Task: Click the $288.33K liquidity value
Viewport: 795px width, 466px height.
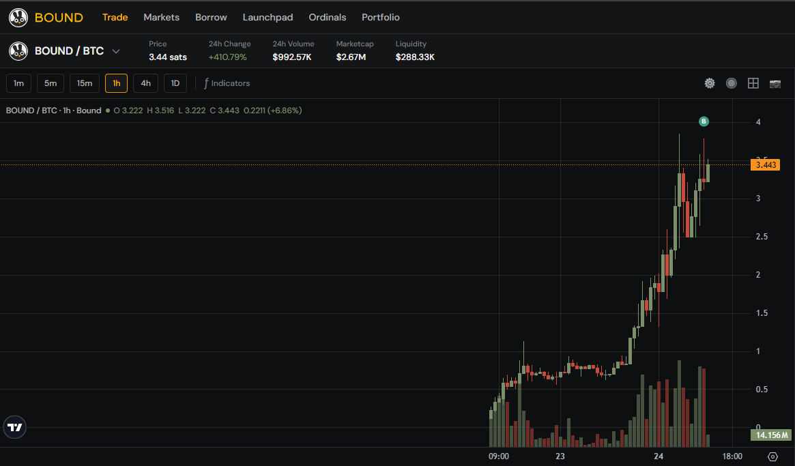Action: click(415, 57)
